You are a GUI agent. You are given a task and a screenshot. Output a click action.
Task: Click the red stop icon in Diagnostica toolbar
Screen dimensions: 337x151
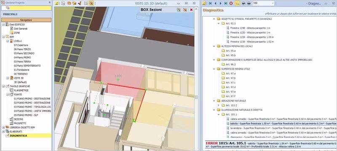point(231,3)
